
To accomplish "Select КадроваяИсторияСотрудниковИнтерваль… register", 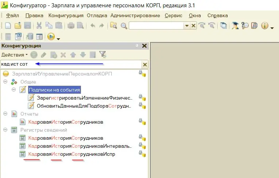I will (80, 146).
